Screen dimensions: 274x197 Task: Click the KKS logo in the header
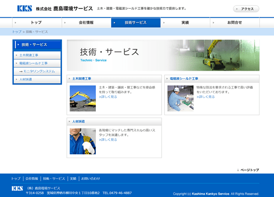pos(25,8)
